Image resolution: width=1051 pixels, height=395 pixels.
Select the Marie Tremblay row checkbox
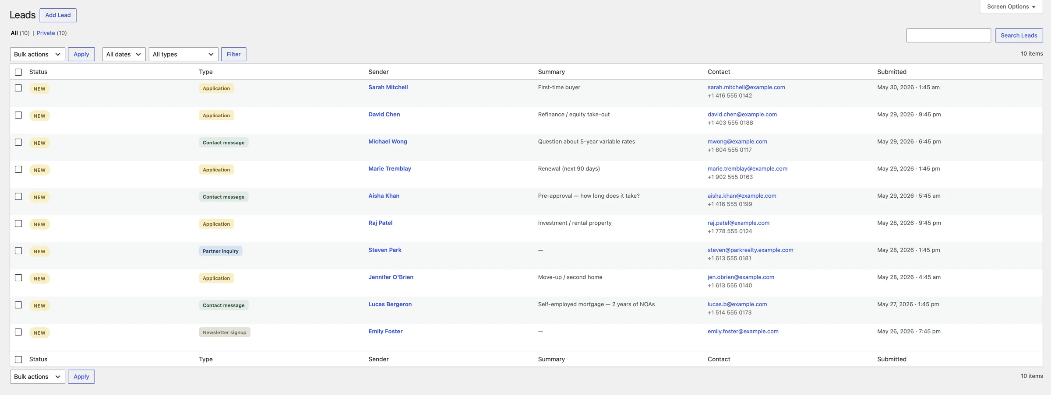pyautogui.click(x=18, y=169)
